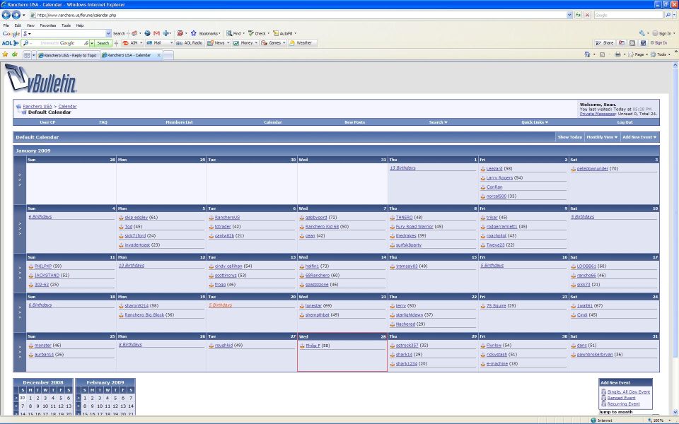
Task: Click the green Refresh page icon
Action: (578, 15)
